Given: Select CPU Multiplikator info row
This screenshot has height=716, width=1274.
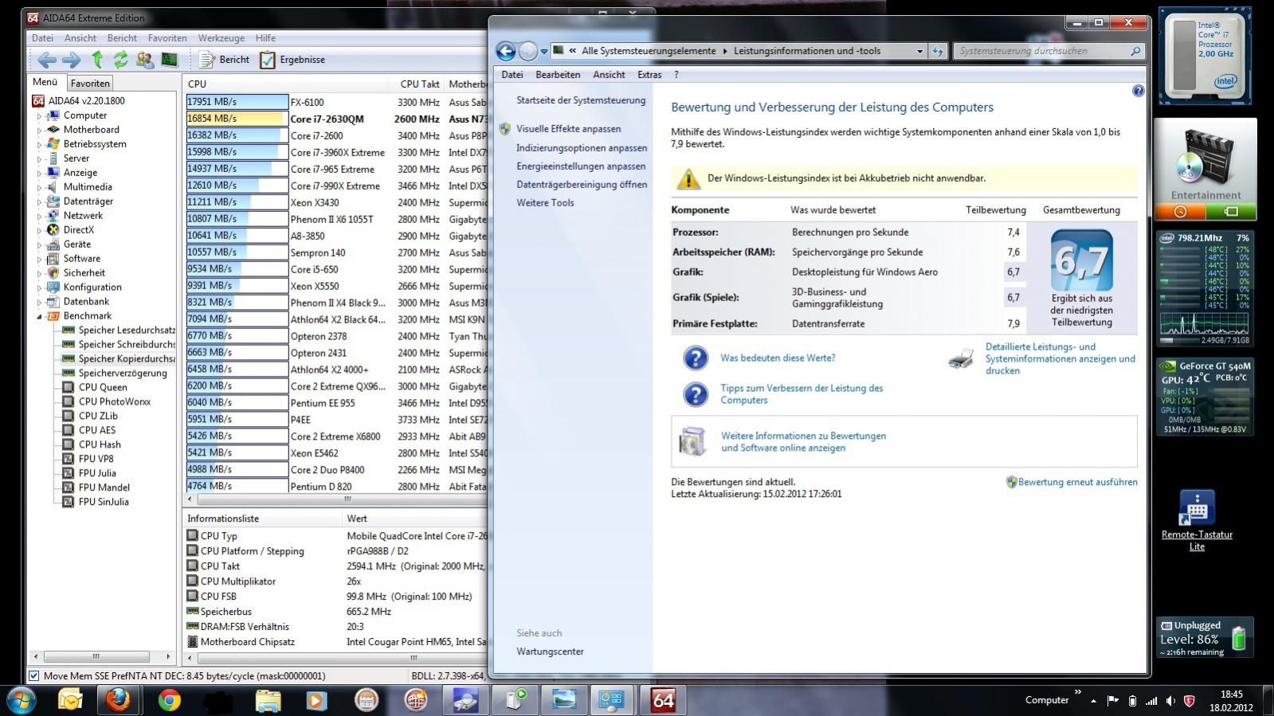Looking at the screenshot, I should coord(336,581).
